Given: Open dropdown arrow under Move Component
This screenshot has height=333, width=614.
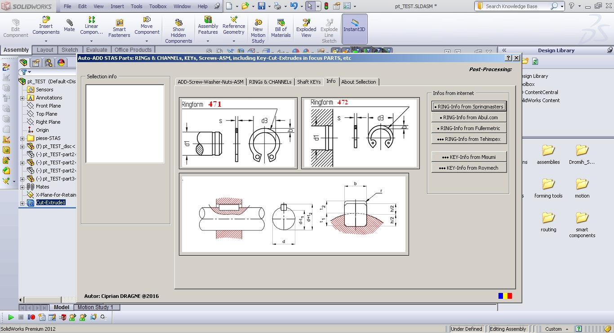Looking at the screenshot, I should point(147,41).
